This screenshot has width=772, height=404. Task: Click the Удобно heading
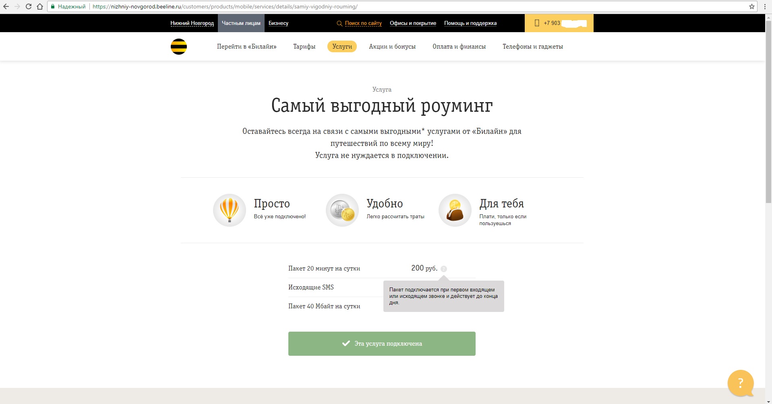click(x=385, y=204)
